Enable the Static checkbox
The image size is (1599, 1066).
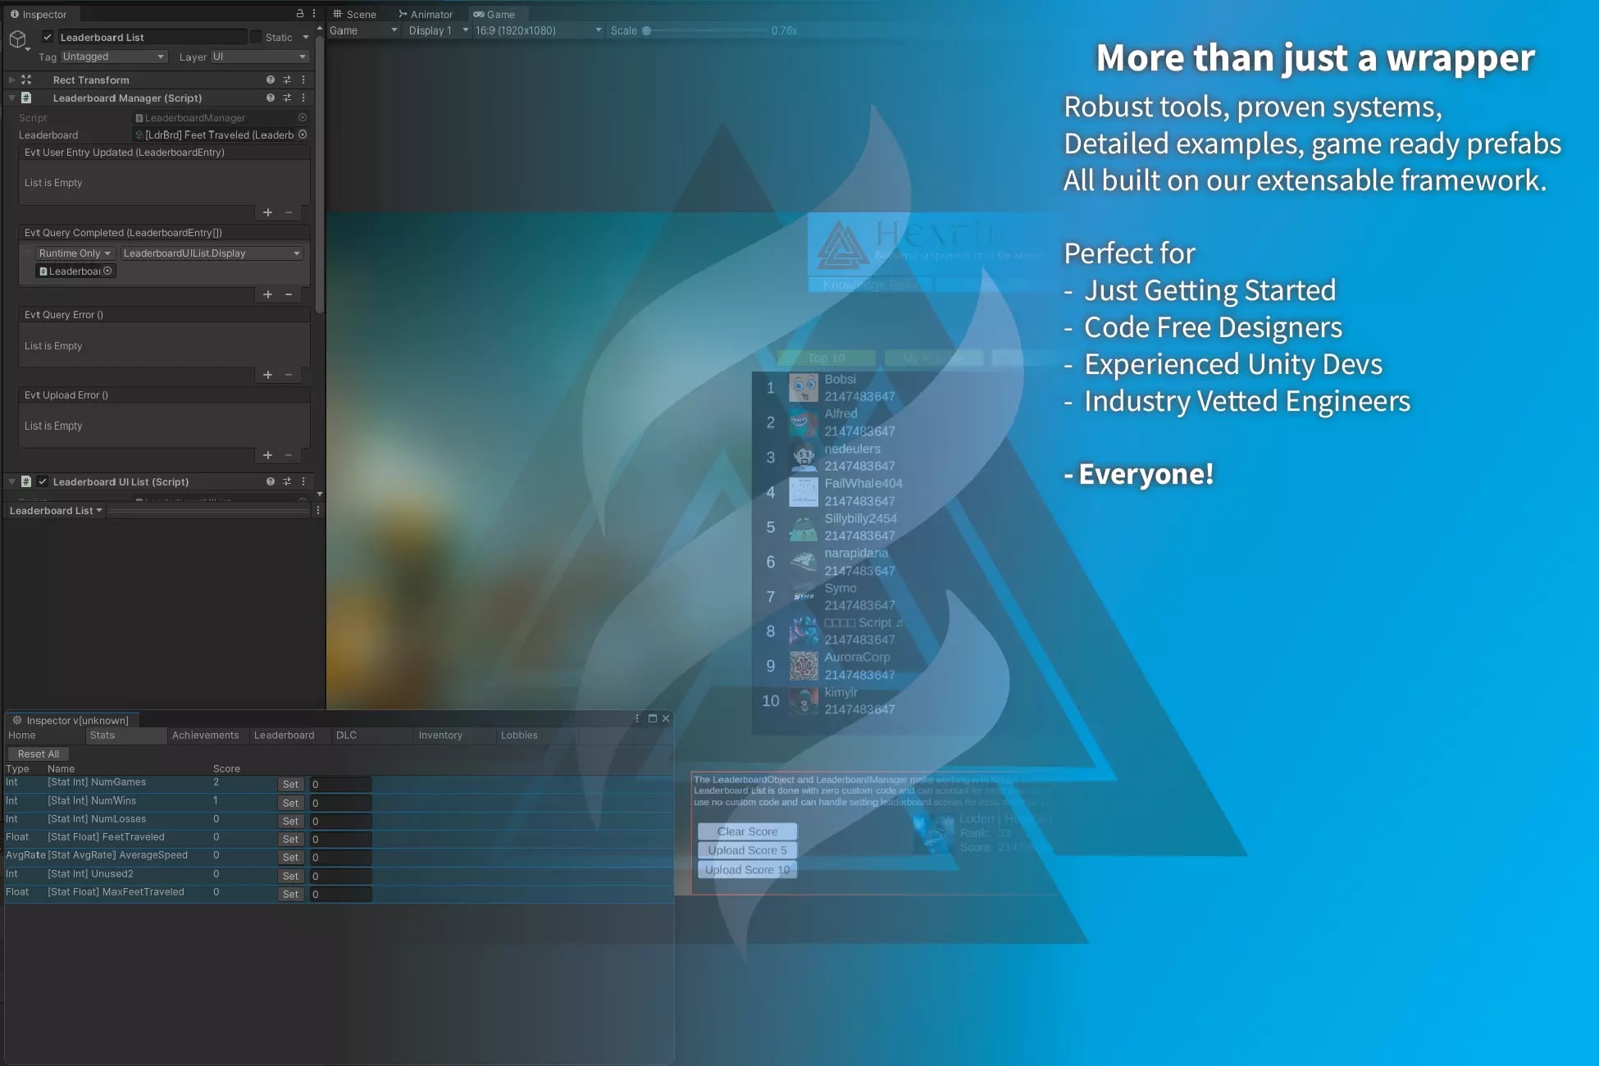(x=256, y=37)
